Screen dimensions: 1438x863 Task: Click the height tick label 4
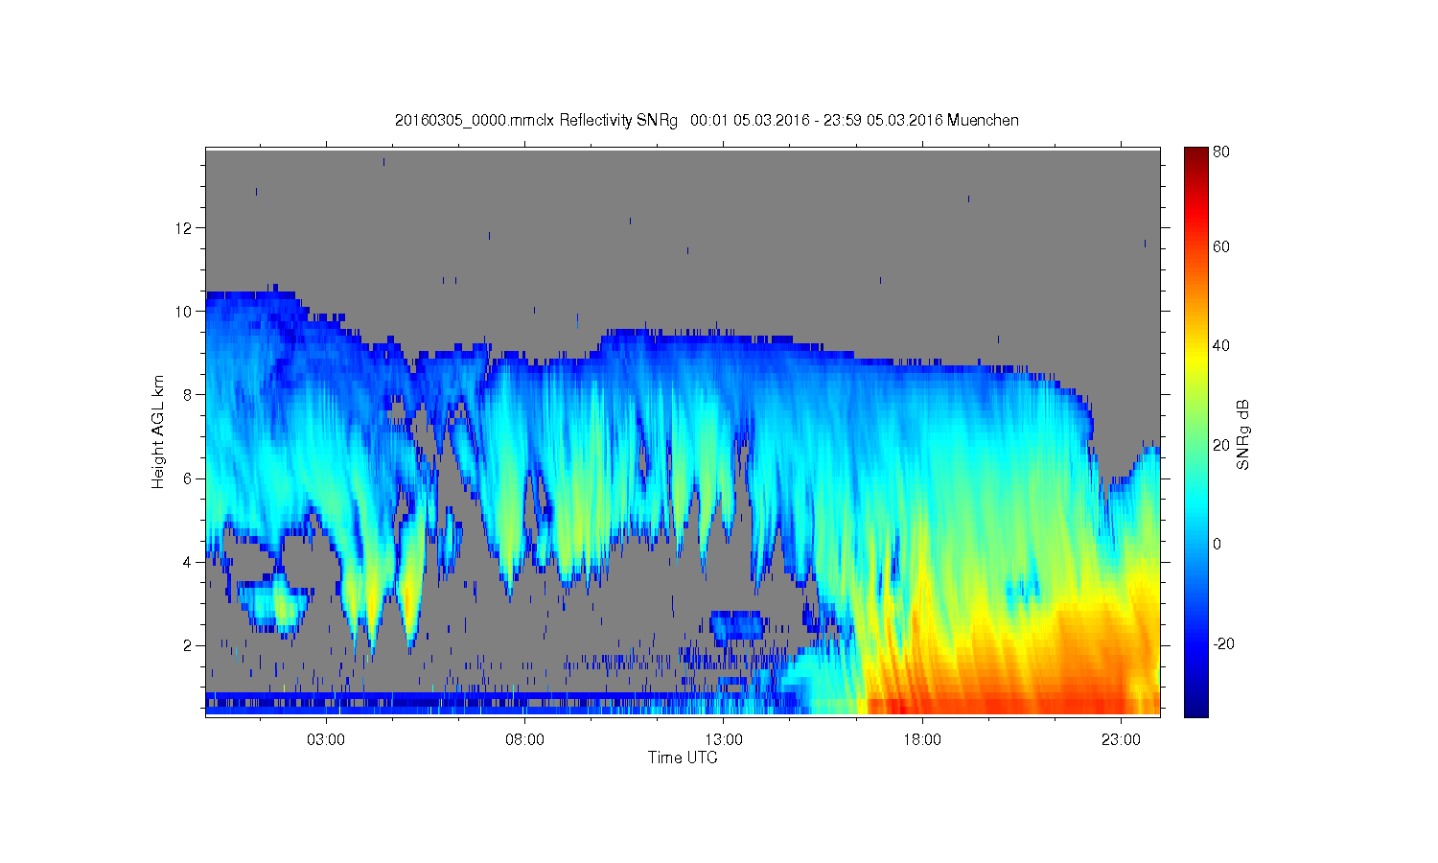[x=189, y=562]
